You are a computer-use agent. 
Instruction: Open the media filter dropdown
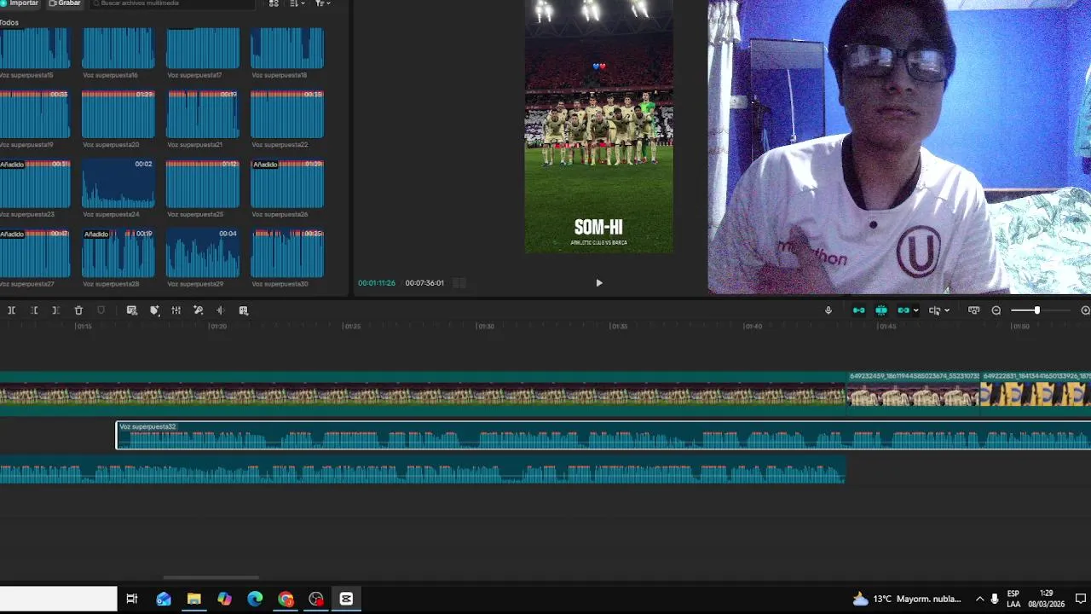point(322,3)
